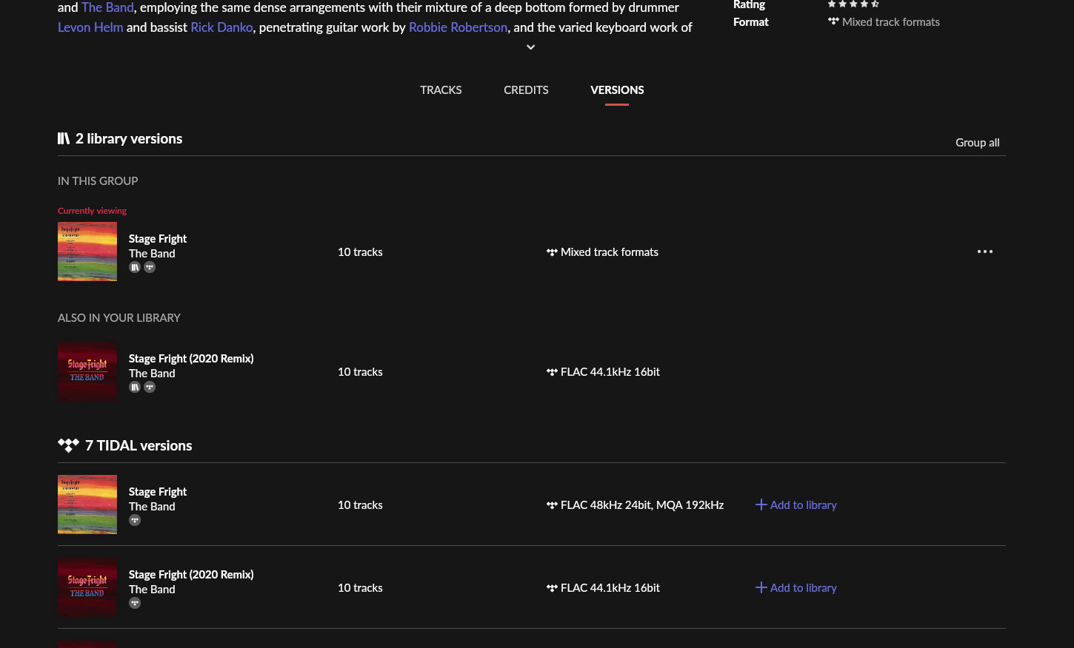
Task: Click the TIDAL badge on Stage Fright 2020 Remix
Action: pyautogui.click(x=150, y=387)
